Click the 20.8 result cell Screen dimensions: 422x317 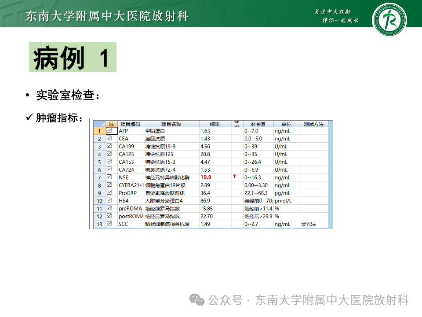pyautogui.click(x=215, y=155)
